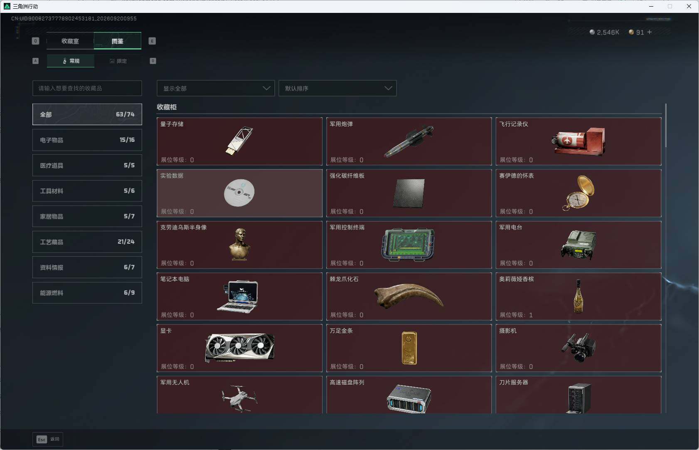Click the 强化碳纤维板 item name text
This screenshot has height=450, width=699.
click(347, 176)
